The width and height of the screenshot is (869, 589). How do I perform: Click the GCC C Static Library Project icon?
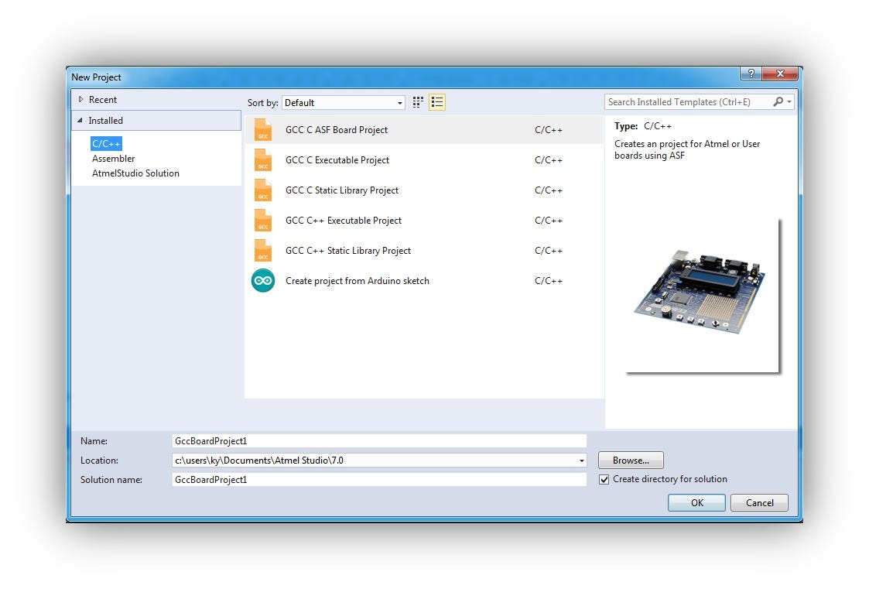(x=263, y=190)
